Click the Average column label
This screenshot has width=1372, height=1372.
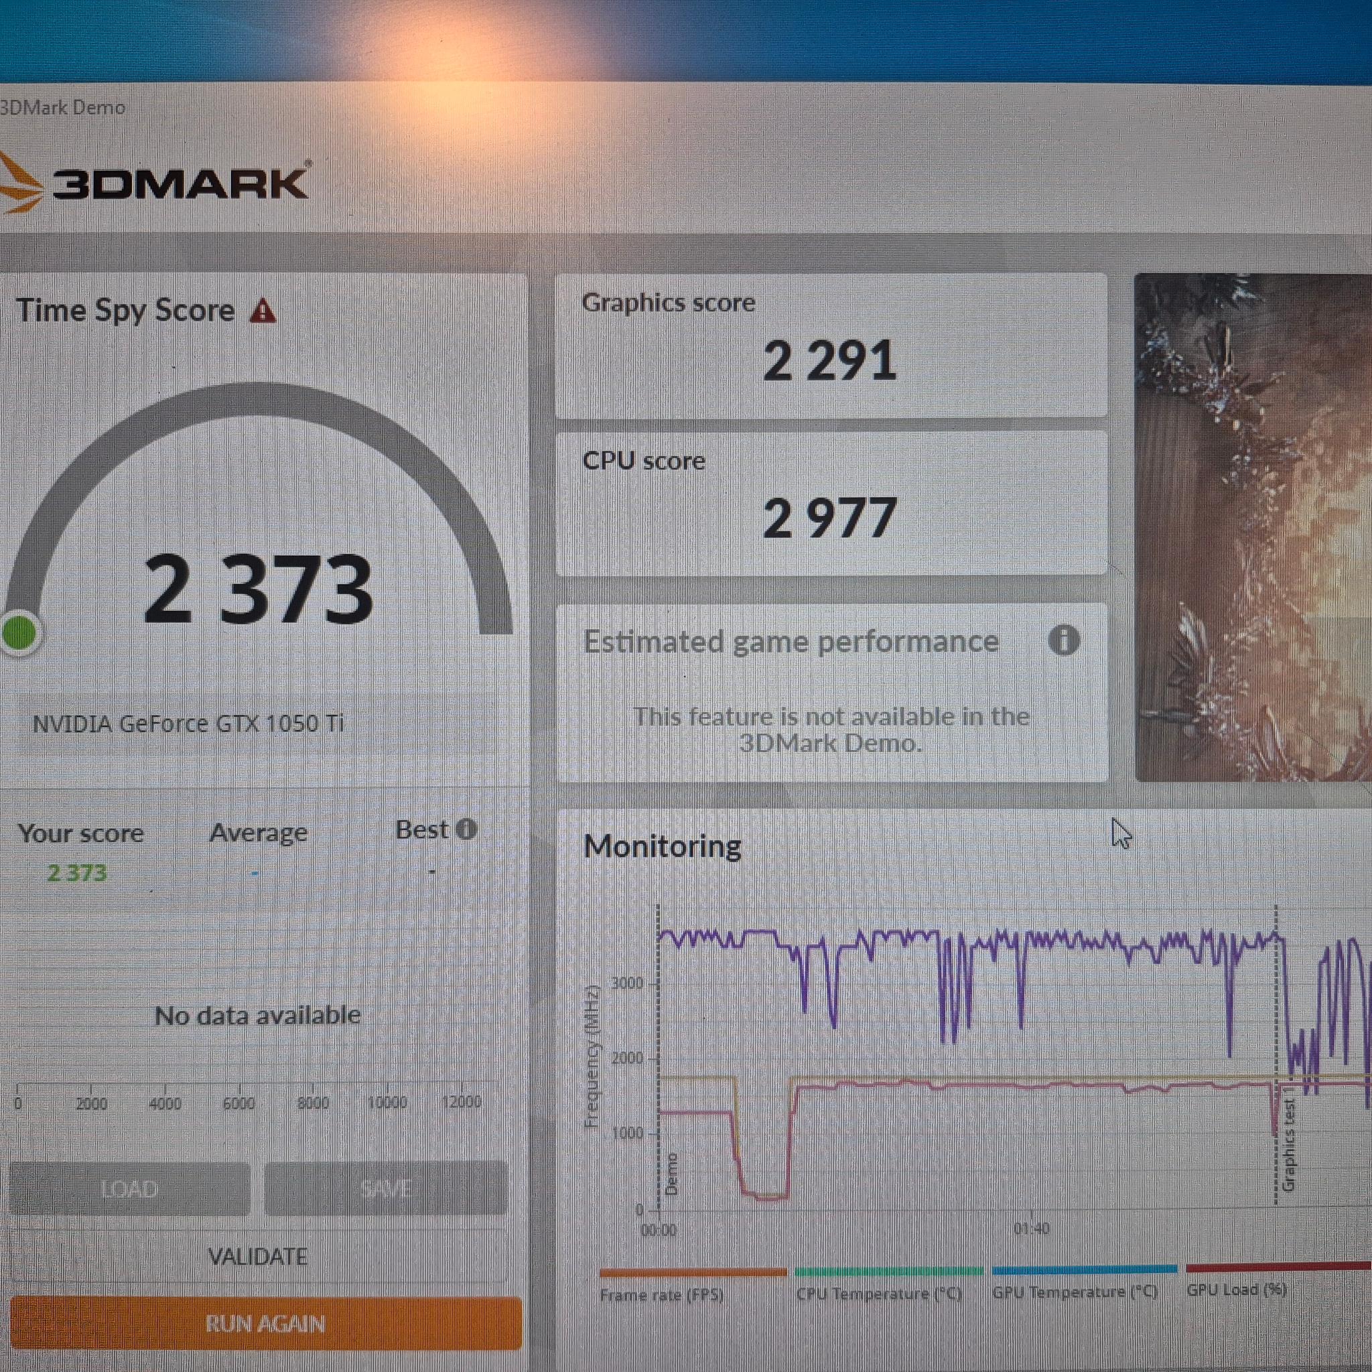259,832
